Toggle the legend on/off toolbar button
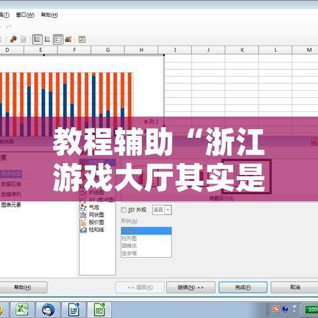 58,40
